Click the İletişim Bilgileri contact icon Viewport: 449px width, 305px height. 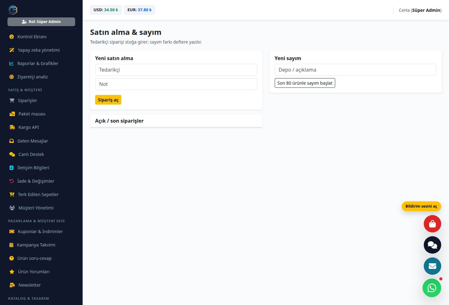click(x=12, y=168)
